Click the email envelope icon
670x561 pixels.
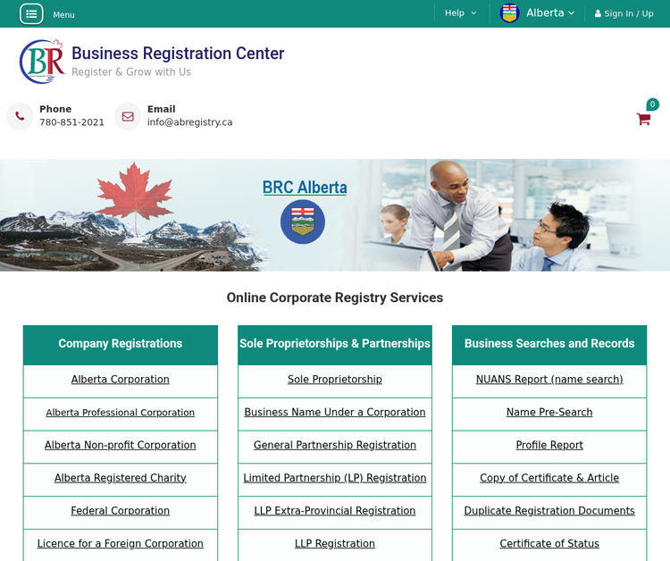128,116
